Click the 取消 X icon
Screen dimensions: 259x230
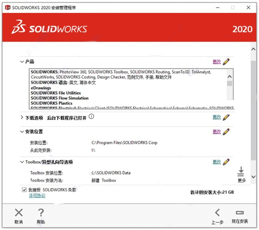(x=19, y=212)
